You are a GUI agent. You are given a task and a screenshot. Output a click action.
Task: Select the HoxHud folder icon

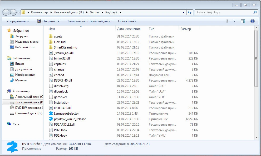point(51,42)
